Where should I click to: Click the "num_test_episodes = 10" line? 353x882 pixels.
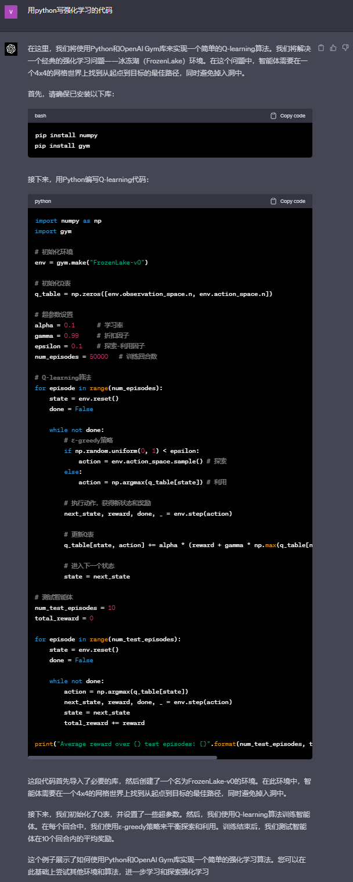75,608
